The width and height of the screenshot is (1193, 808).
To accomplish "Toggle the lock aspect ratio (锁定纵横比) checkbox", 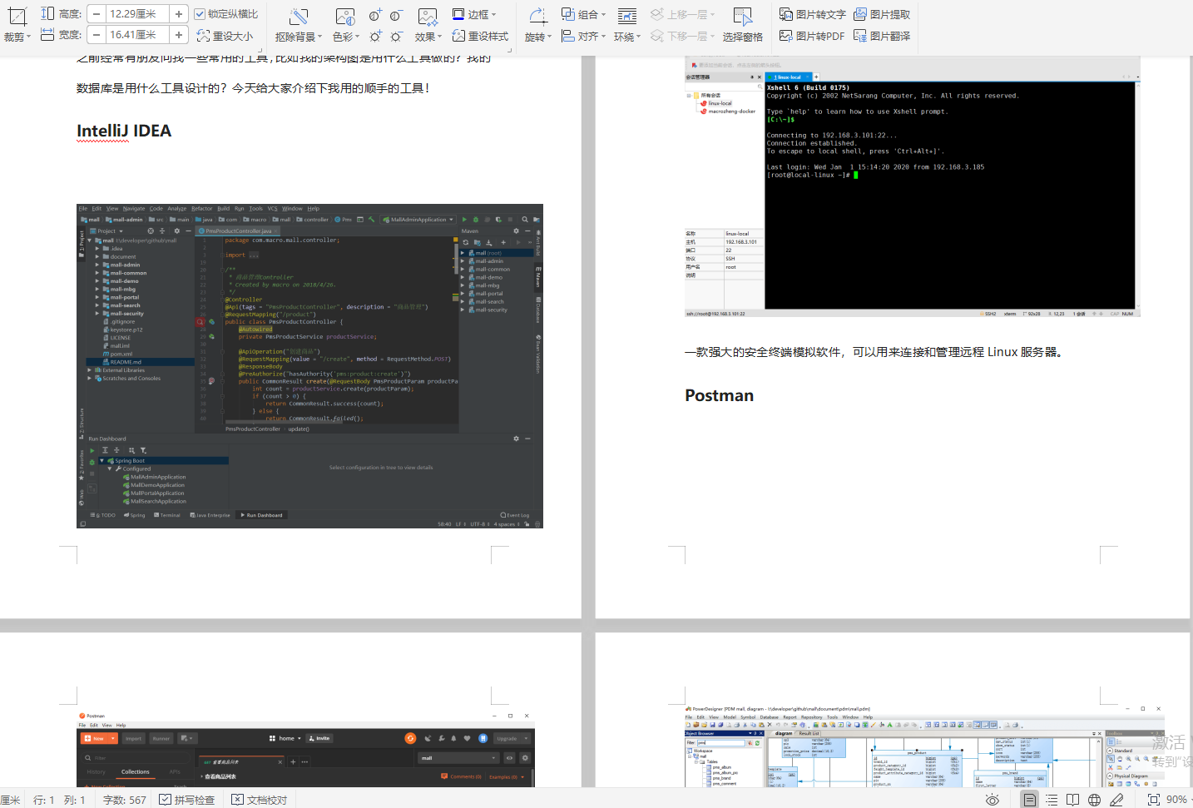I will pos(200,14).
